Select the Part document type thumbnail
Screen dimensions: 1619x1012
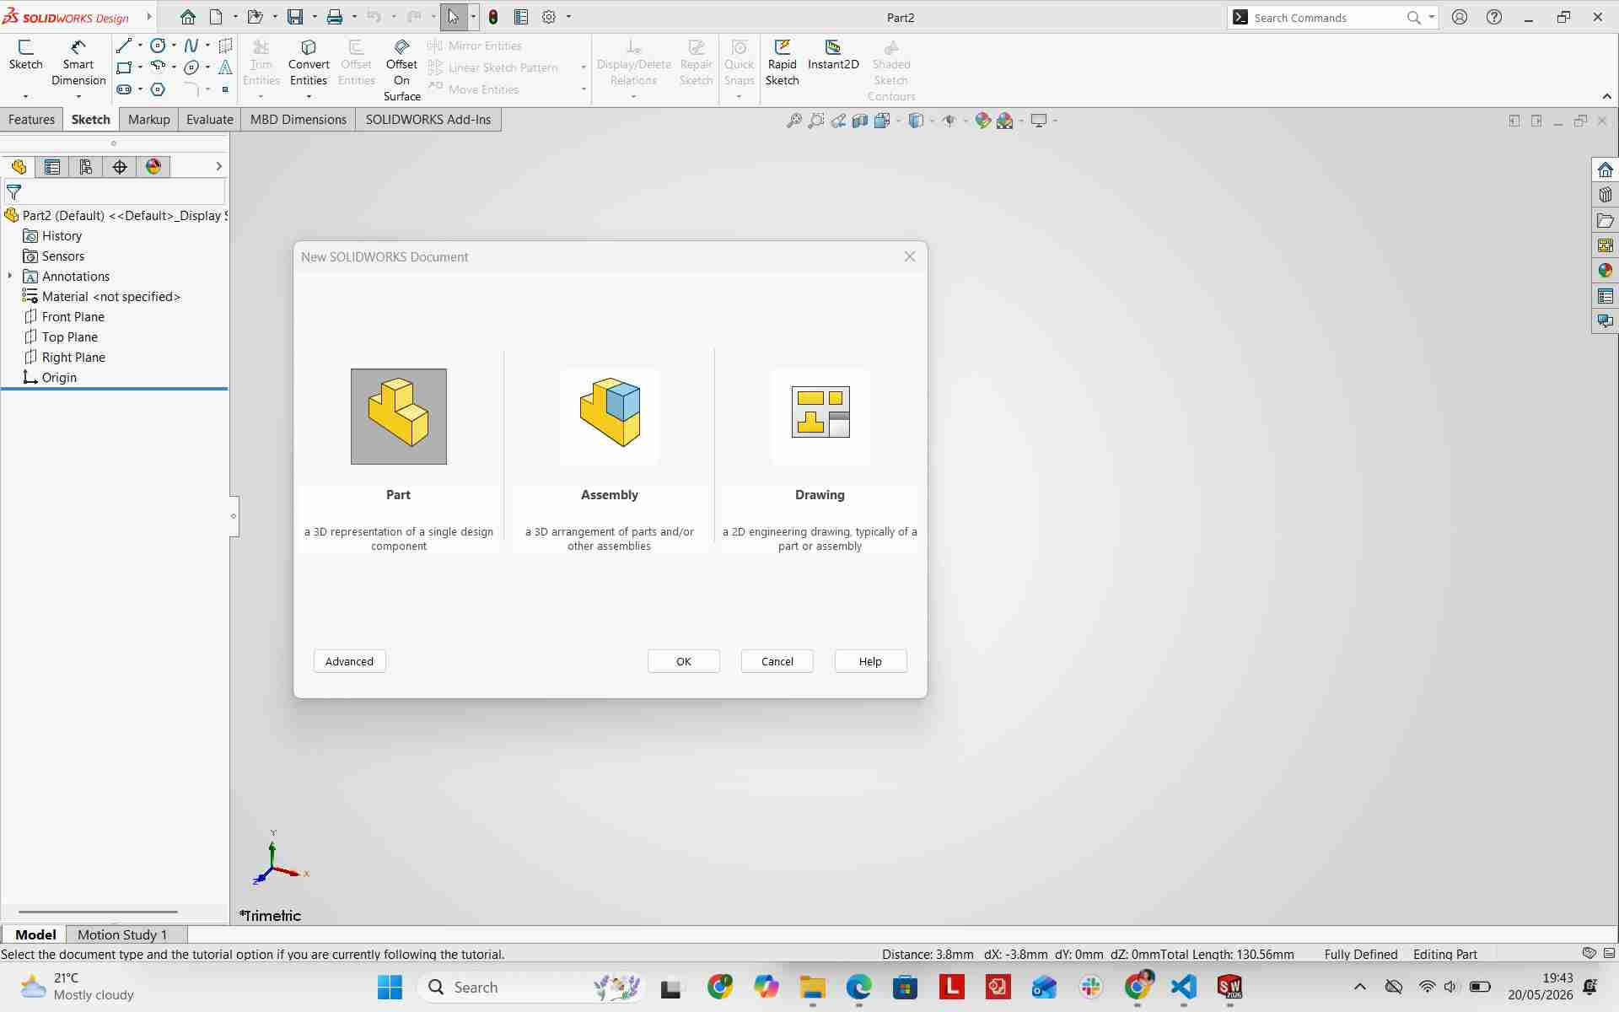point(399,417)
